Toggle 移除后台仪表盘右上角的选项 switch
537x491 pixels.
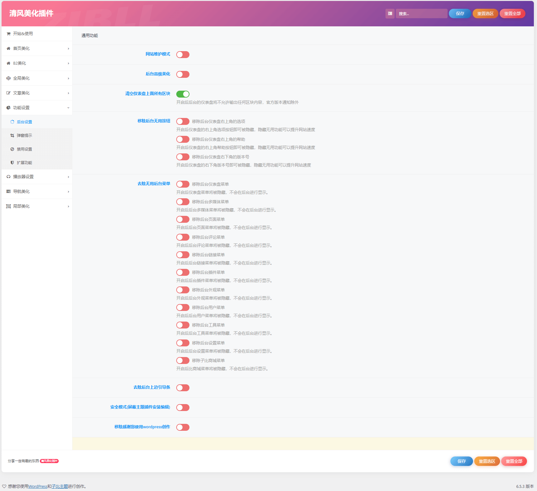[x=183, y=121]
